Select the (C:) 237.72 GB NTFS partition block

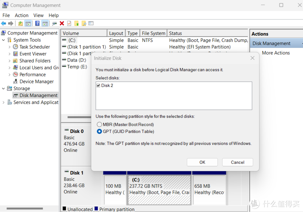coord(159,190)
